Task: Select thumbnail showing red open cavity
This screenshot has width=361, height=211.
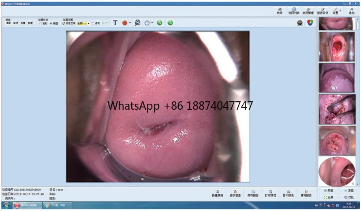Action: [x=337, y=47]
